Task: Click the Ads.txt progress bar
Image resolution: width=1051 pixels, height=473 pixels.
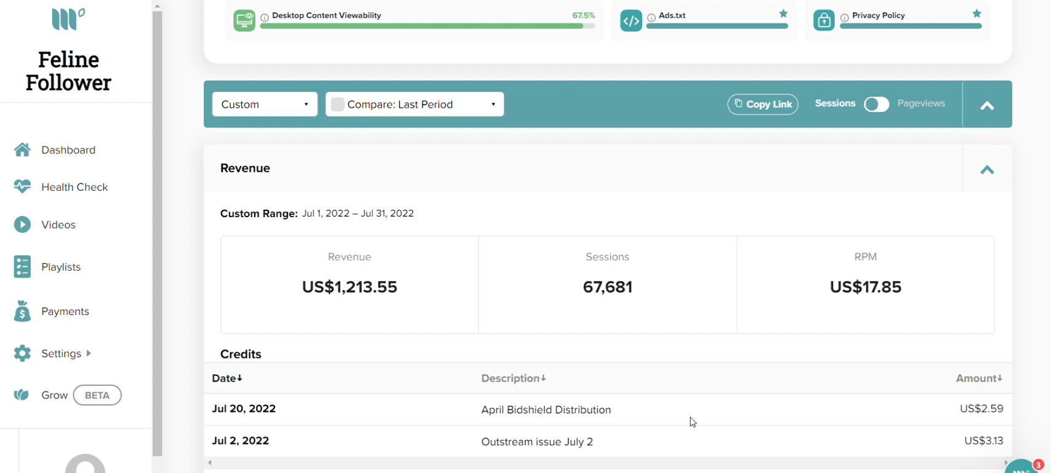Action: point(717,26)
